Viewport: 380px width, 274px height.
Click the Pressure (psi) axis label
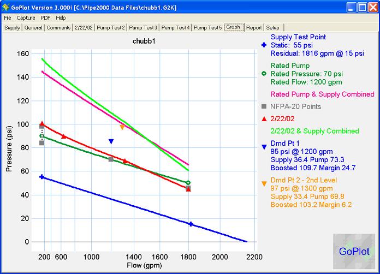click(9, 149)
